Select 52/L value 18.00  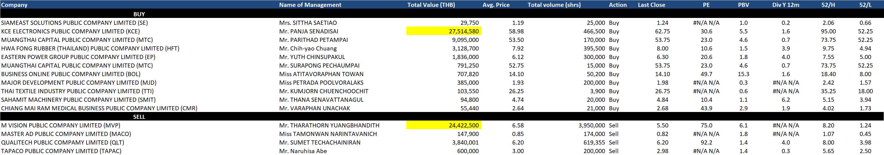865,91
